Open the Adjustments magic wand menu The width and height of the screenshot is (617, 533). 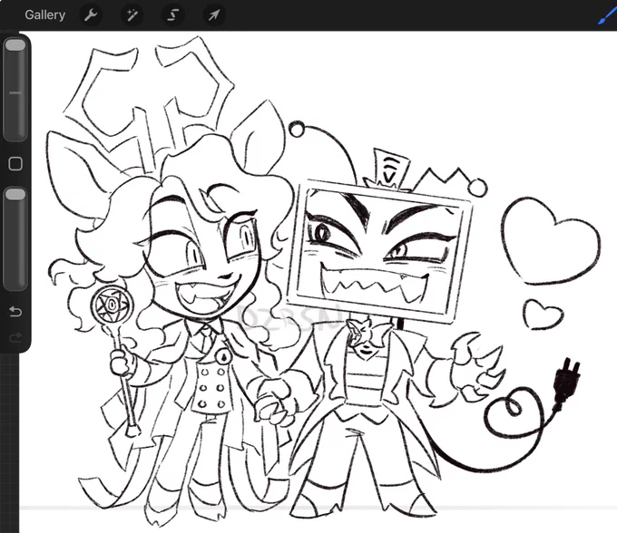tap(132, 15)
